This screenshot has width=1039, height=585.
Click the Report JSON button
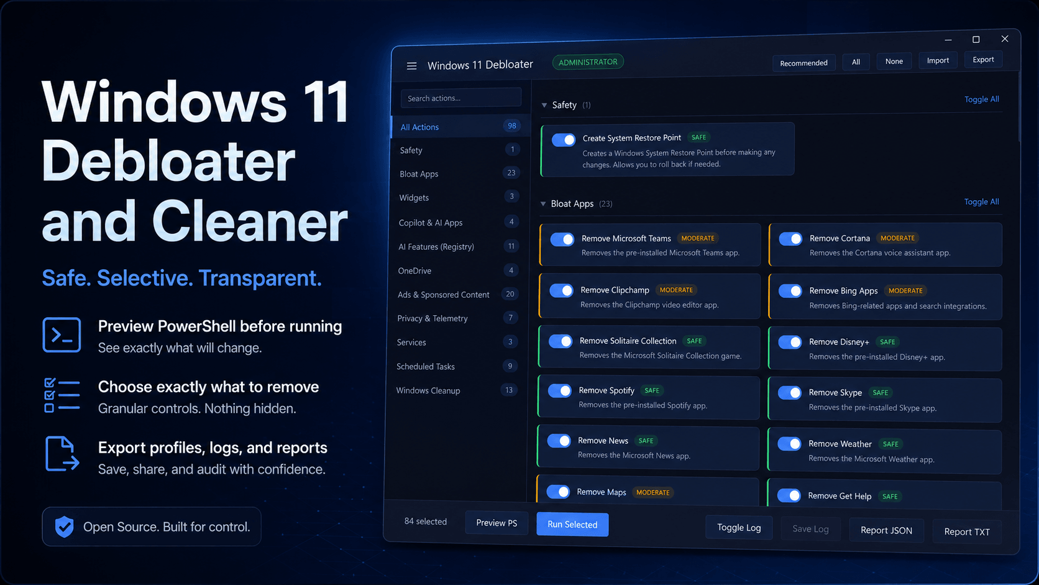pos(886,530)
